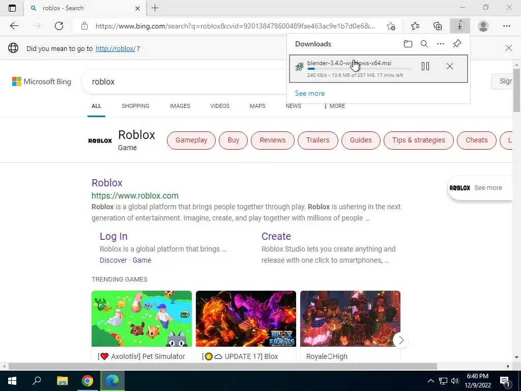Select the ALL results tab
The image size is (521, 391).
coord(96,106)
